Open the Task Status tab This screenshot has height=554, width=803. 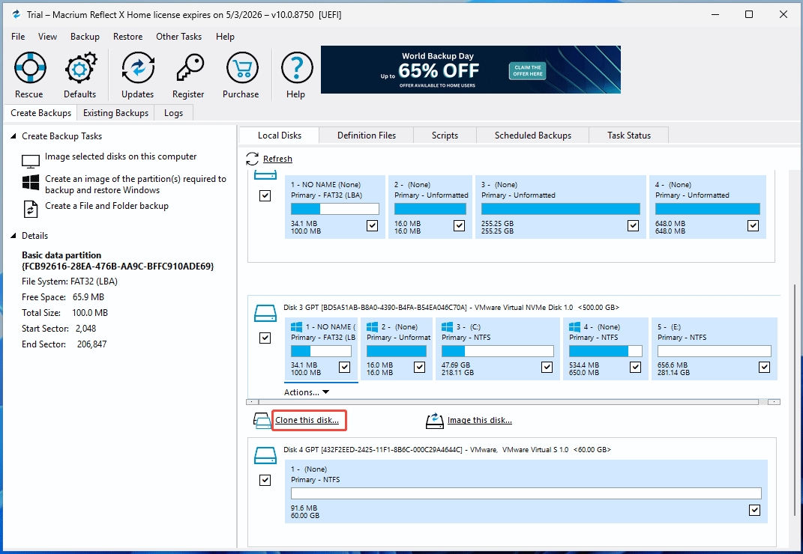[629, 136]
